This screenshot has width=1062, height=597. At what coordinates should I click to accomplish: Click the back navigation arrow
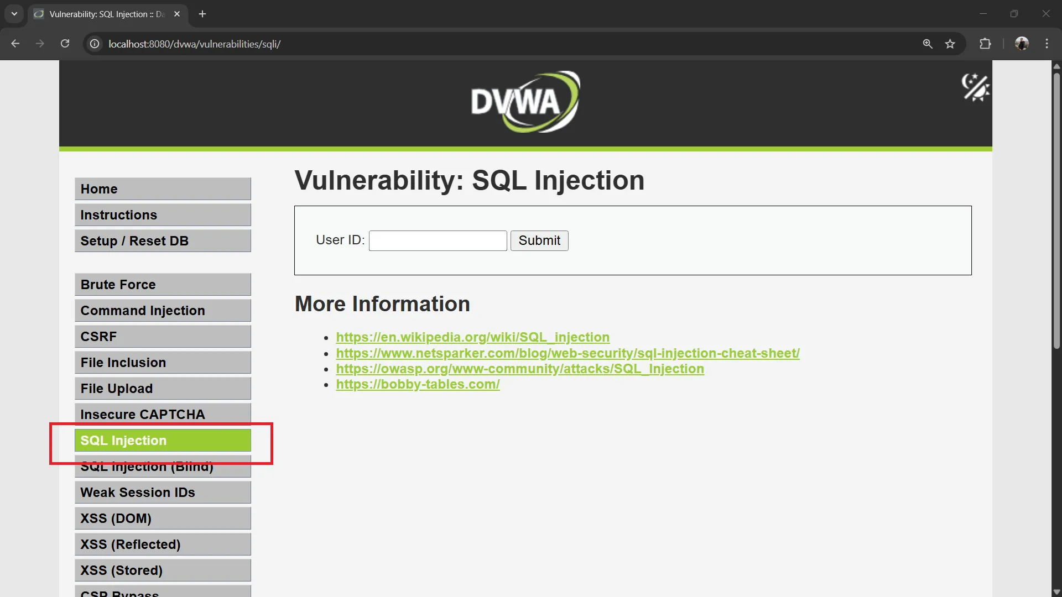pos(15,44)
